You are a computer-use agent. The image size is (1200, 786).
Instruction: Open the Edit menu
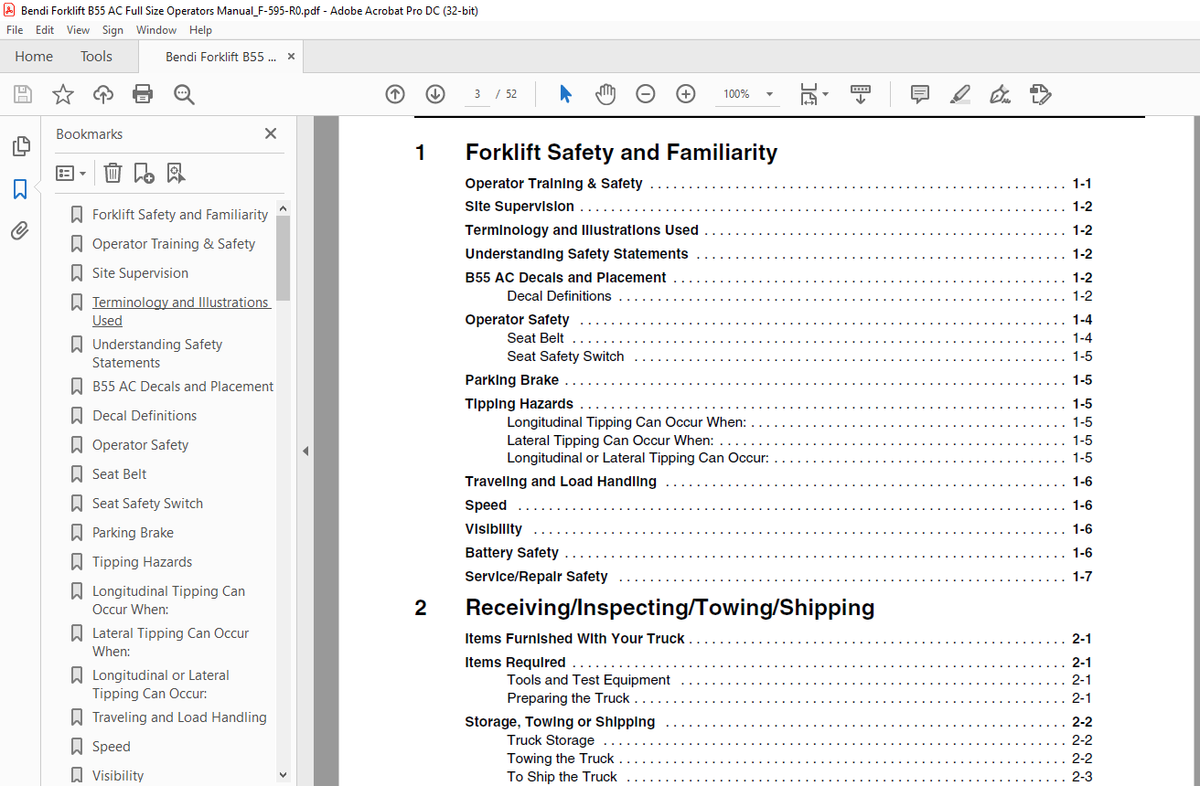(x=45, y=30)
